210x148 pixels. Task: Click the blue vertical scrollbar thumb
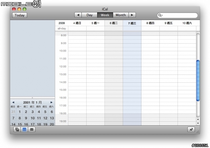click(198, 81)
